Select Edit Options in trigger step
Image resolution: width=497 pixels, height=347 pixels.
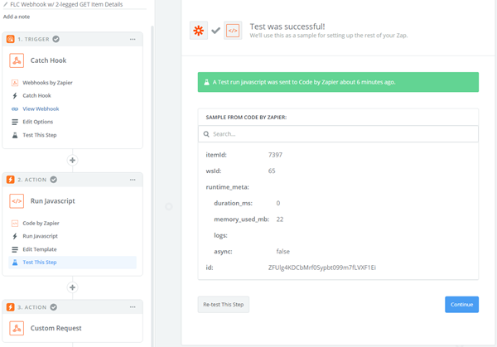(39, 122)
